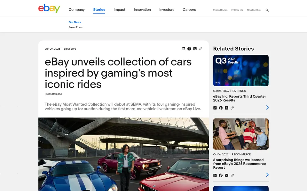Share Third Quarter Results story on X
Viewport: 307px width, 191px height.
pos(226,108)
